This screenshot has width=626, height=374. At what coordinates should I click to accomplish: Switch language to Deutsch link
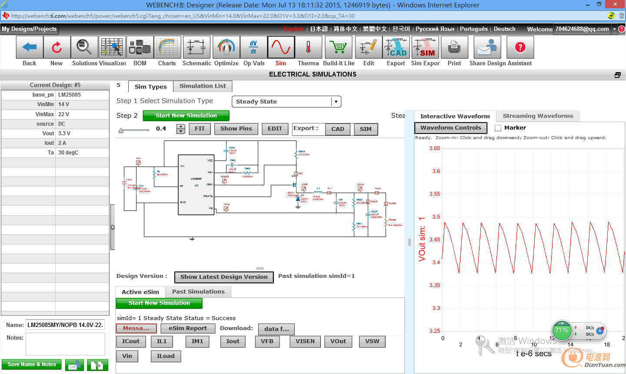click(505, 29)
